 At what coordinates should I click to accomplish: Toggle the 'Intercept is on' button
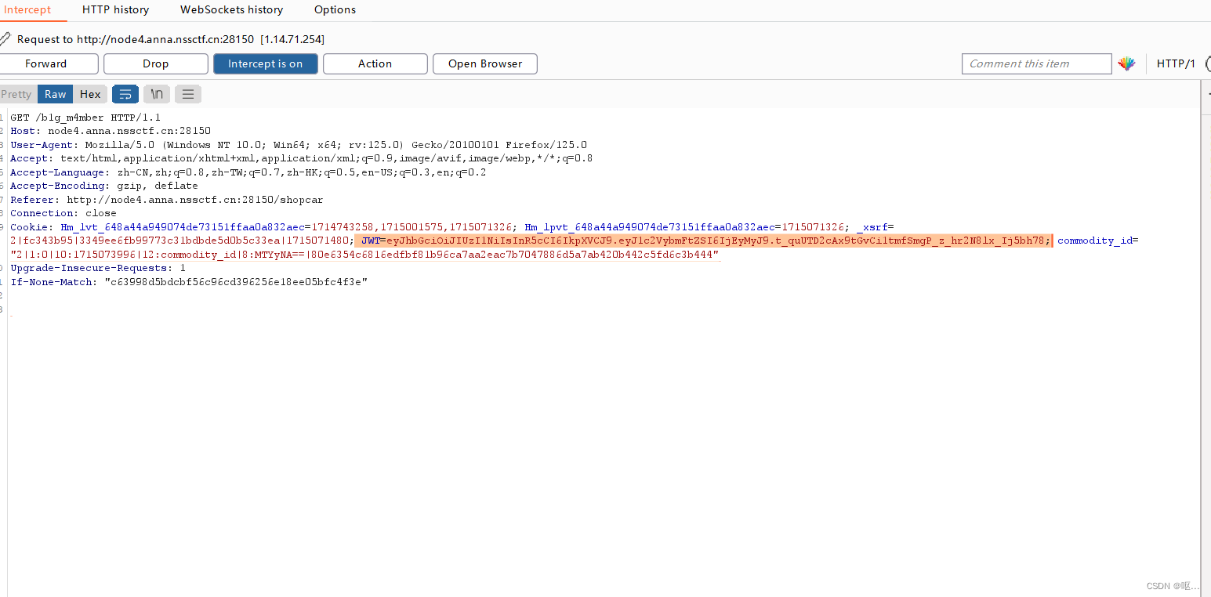tap(265, 64)
